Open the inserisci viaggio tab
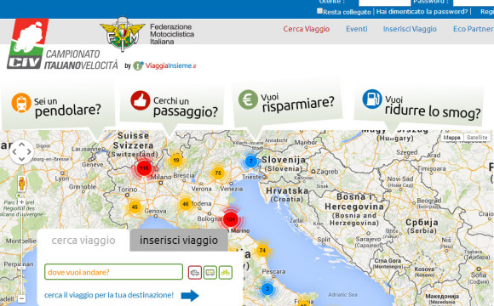Viewport: 494px width, 306px height. point(179,241)
